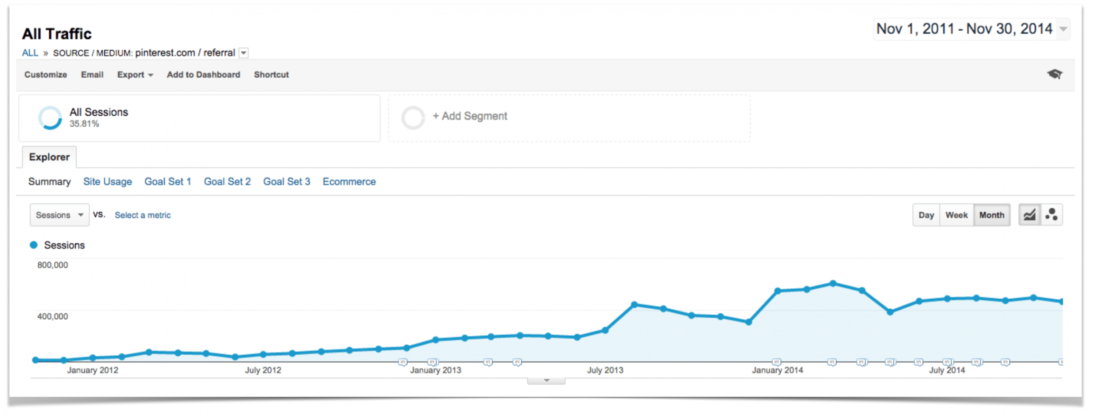The width and height of the screenshot is (1093, 414).
Task: Switch chart granularity to Day
Action: point(926,215)
